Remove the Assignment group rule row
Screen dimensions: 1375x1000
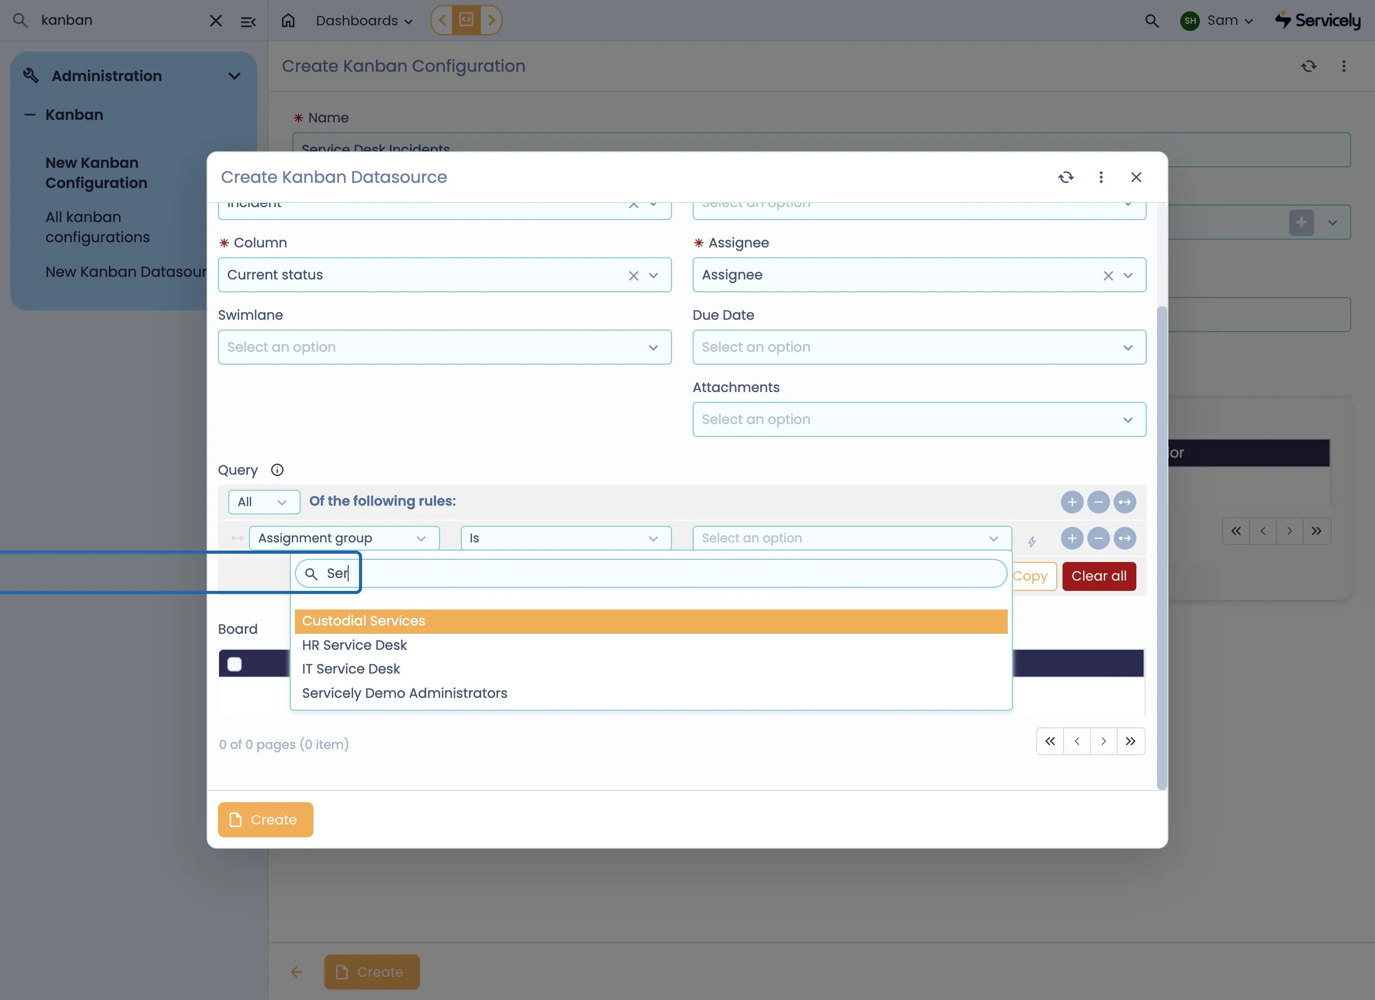coord(1098,538)
